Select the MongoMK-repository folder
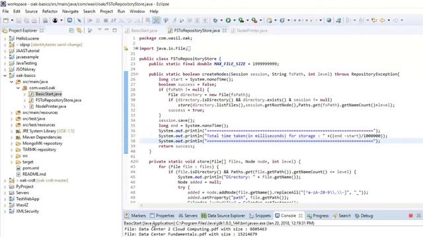This screenshot has width=423, height=237. pos(42,144)
